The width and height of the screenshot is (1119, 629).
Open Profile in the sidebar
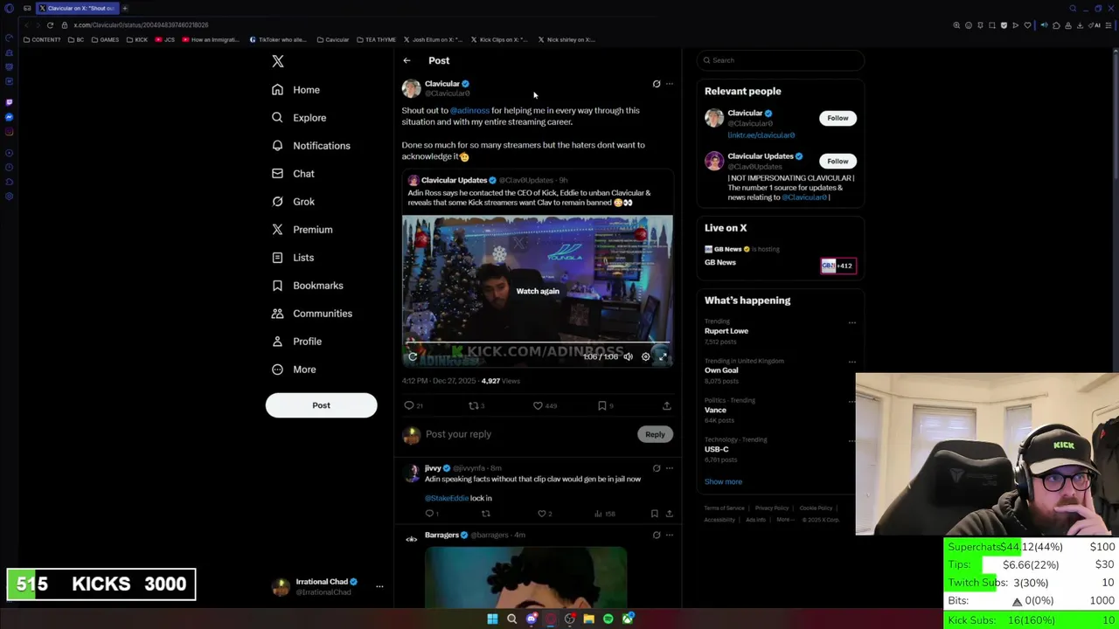tap(296, 342)
